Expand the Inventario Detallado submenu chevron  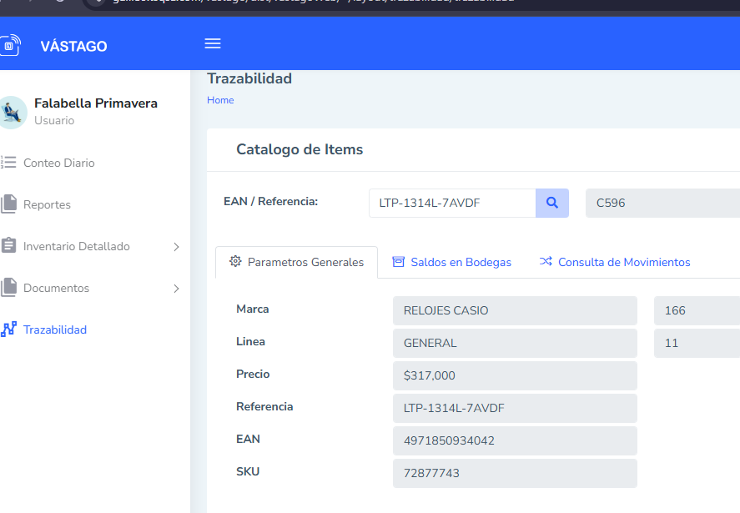176,247
